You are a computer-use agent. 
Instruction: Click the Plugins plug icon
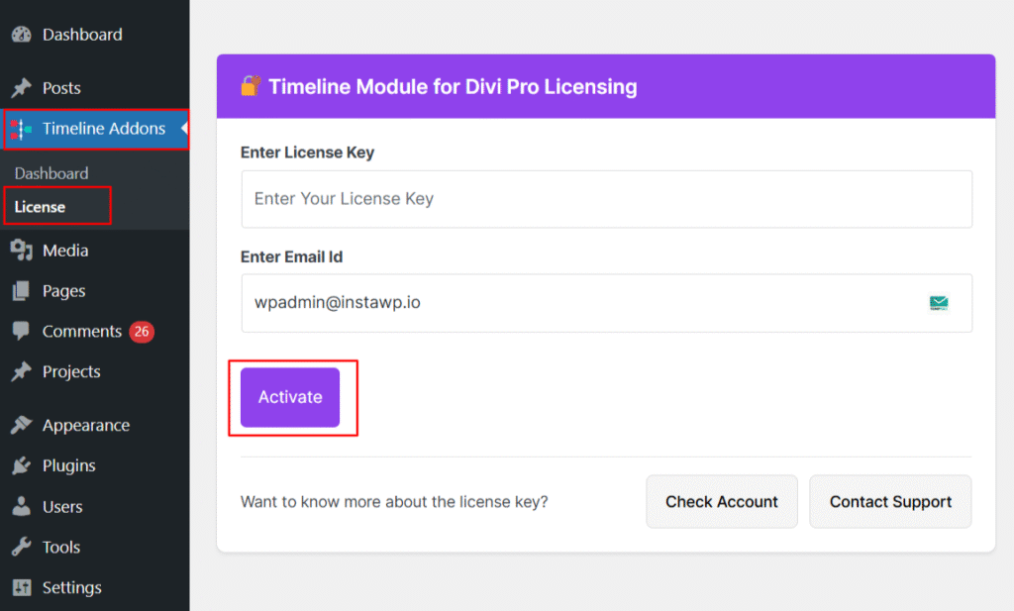[20, 465]
